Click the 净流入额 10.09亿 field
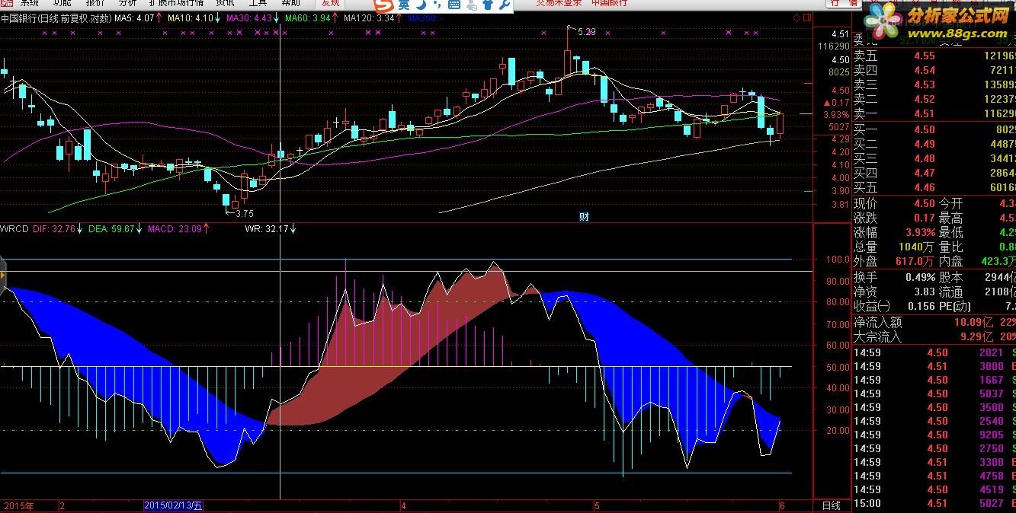The height and width of the screenshot is (513, 1016). coord(922,322)
